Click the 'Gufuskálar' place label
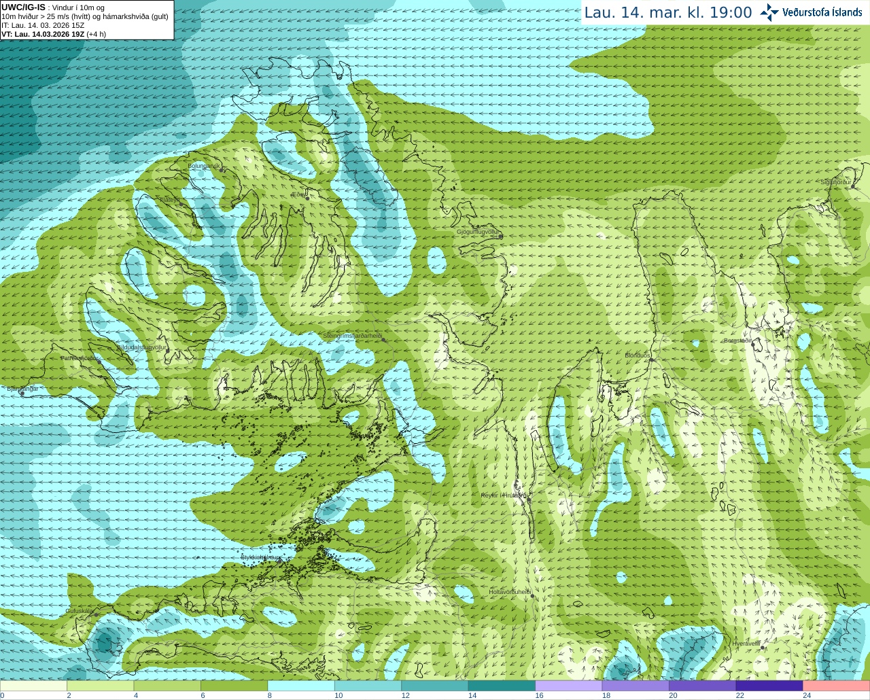870x700 pixels. pos(80,610)
